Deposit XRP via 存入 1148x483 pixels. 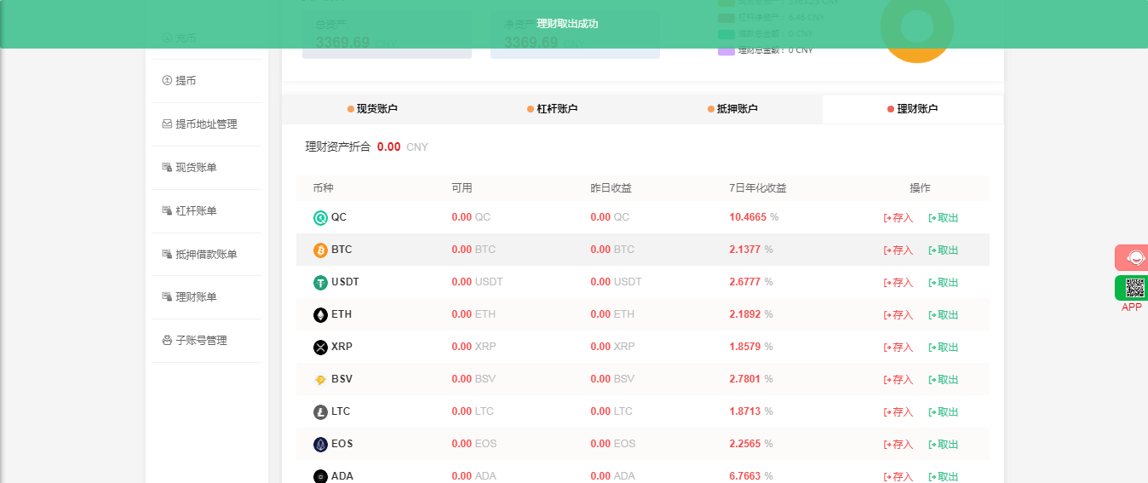(898, 348)
